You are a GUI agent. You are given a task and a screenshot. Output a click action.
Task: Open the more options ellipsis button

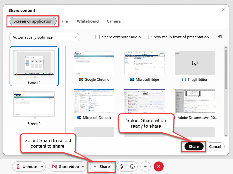point(146,166)
